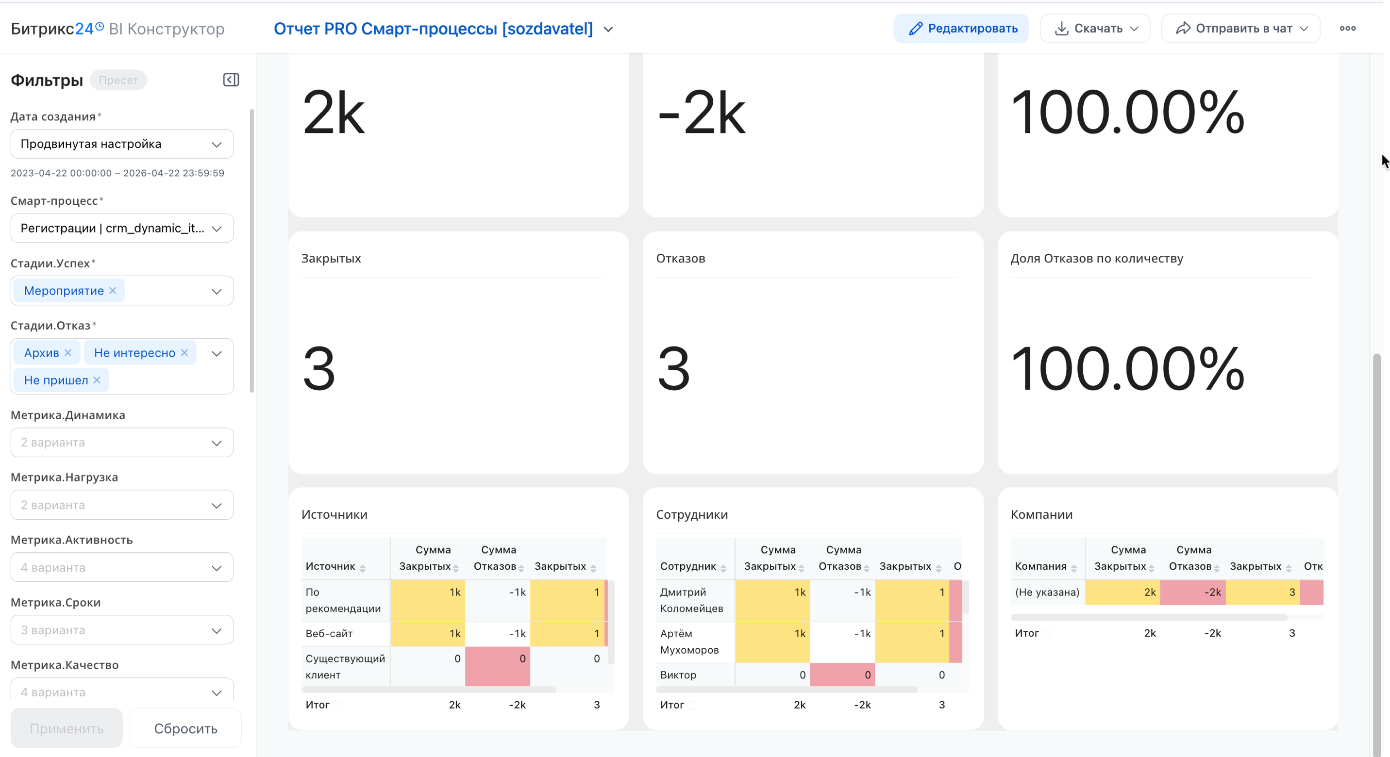The height and width of the screenshot is (757, 1390).
Task: Sort Компании table by Закрытых column
Action: click(1289, 568)
